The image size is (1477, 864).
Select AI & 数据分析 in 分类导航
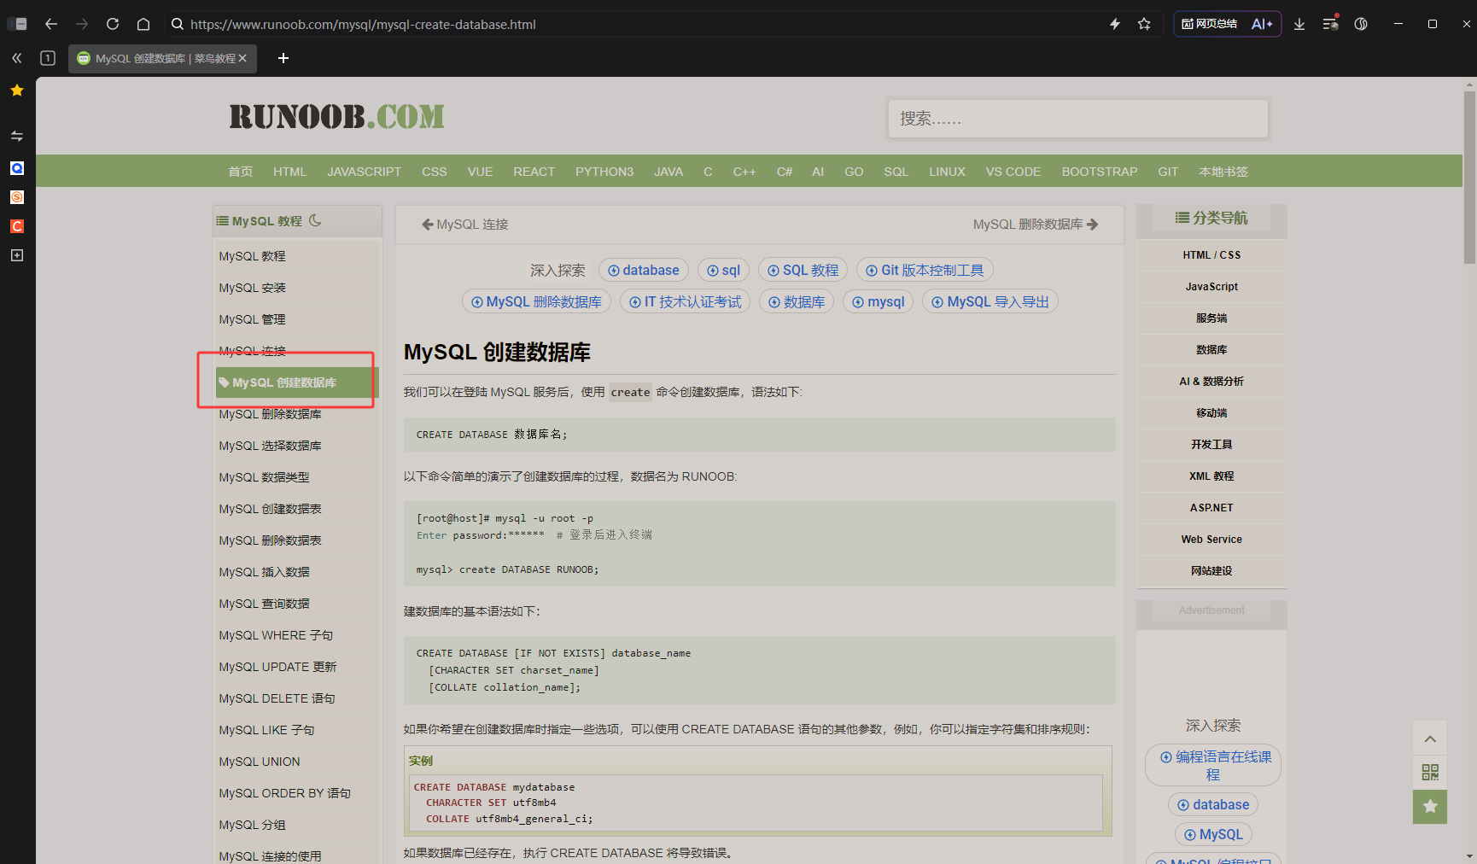coord(1211,382)
